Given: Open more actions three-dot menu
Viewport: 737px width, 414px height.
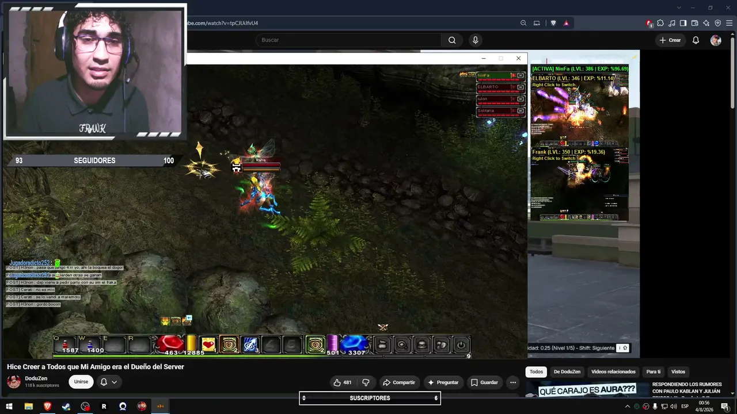Looking at the screenshot, I should pos(513,382).
